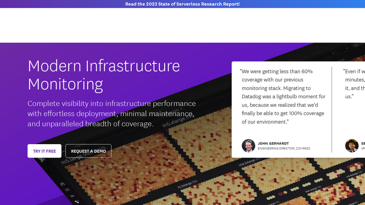Click 'Engineering Director, Compass' caption

tap(284, 149)
